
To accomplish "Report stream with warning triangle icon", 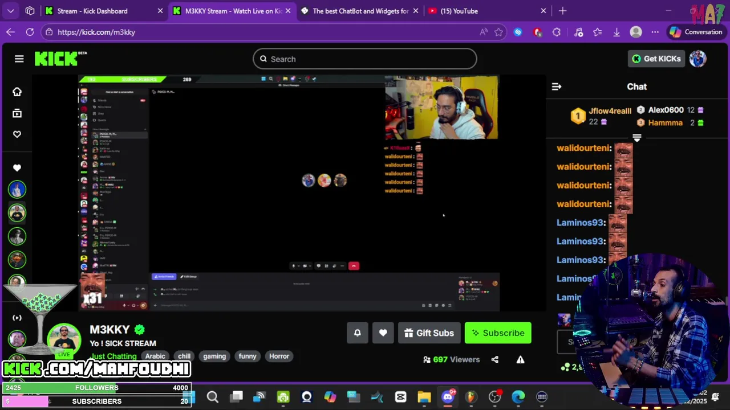I will click(520, 359).
